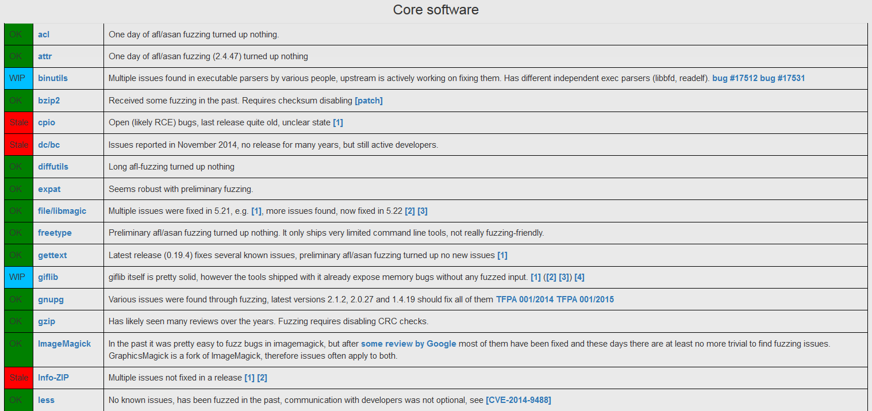Open bug #17531 link in binutils row
The image size is (872, 411).
782,78
